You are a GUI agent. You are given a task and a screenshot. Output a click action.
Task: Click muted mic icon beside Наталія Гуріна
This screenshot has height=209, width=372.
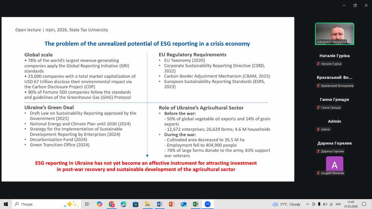point(318,64)
